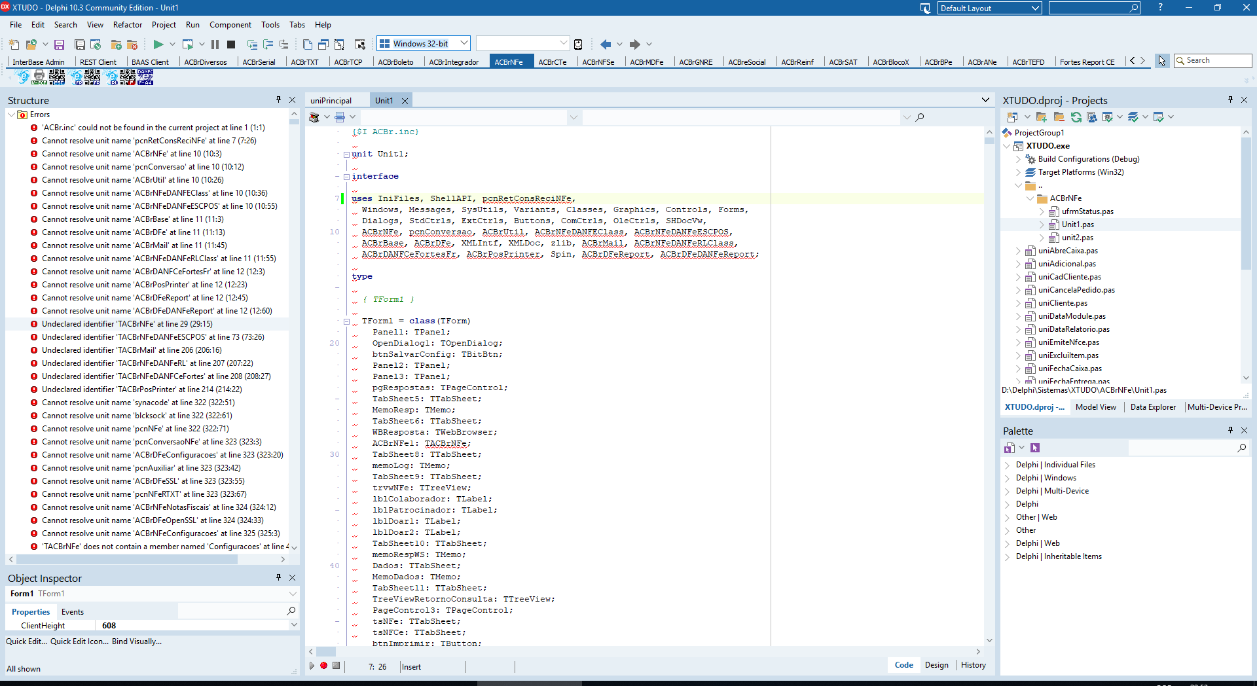Close the Unit1 editor tab
Viewport: 1257px width, 686px height.
405,101
